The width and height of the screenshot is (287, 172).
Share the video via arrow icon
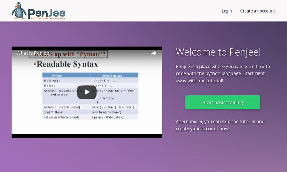154,53
